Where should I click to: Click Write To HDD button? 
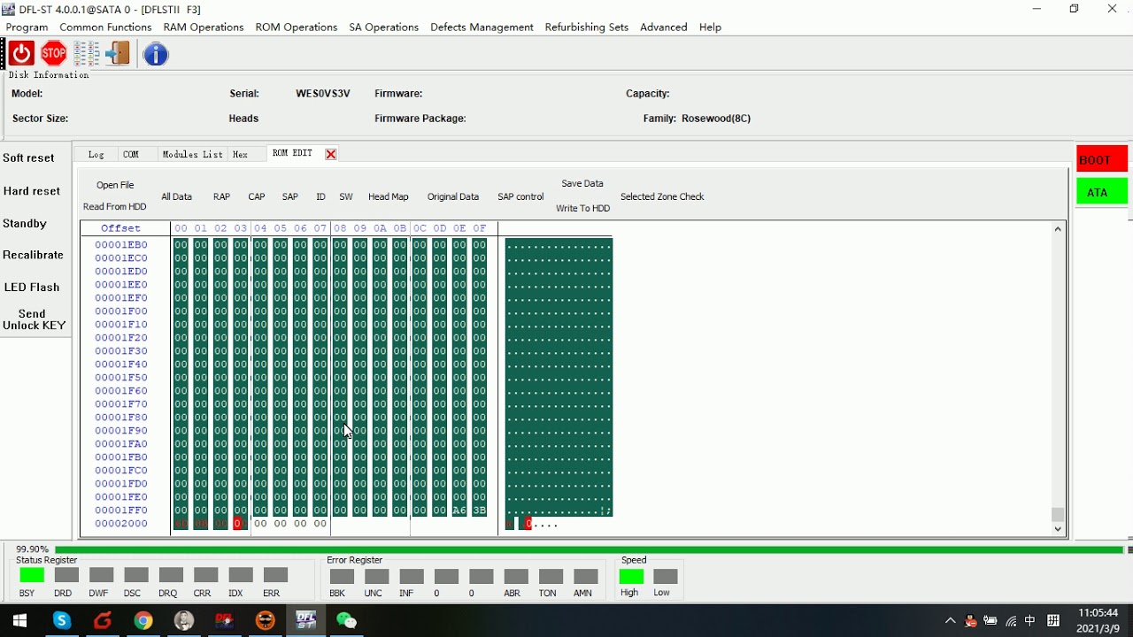tap(583, 208)
